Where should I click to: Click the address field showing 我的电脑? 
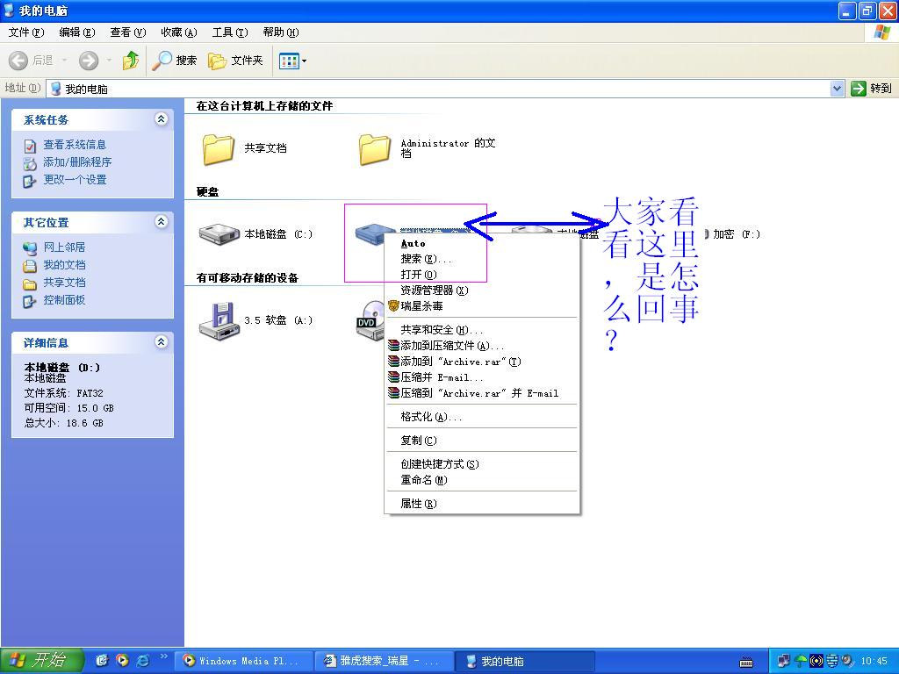pyautogui.click(x=439, y=89)
